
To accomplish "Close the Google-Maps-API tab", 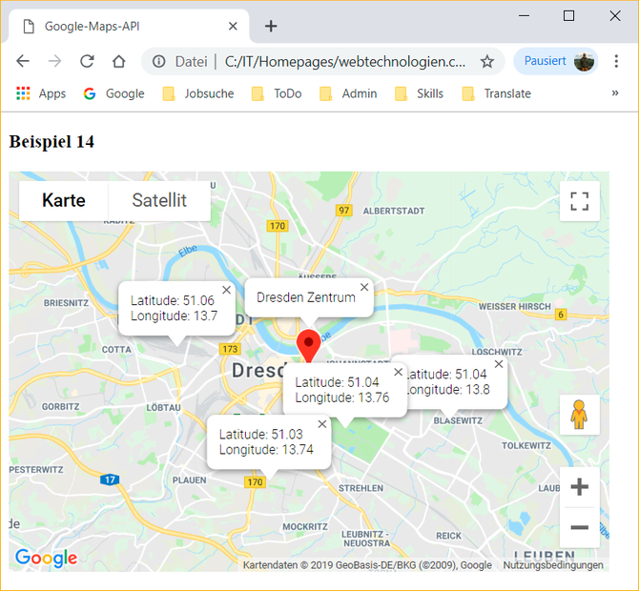I will pos(233,26).
